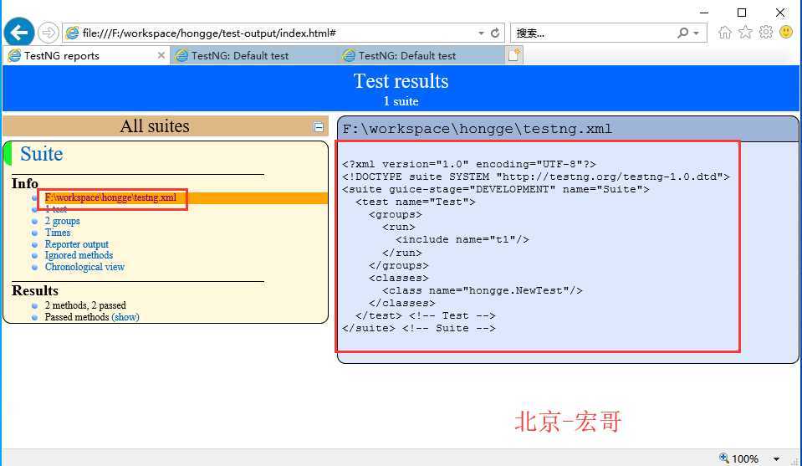Open the address bar history dropdown arrow
The width and height of the screenshot is (802, 466).
coord(482,33)
